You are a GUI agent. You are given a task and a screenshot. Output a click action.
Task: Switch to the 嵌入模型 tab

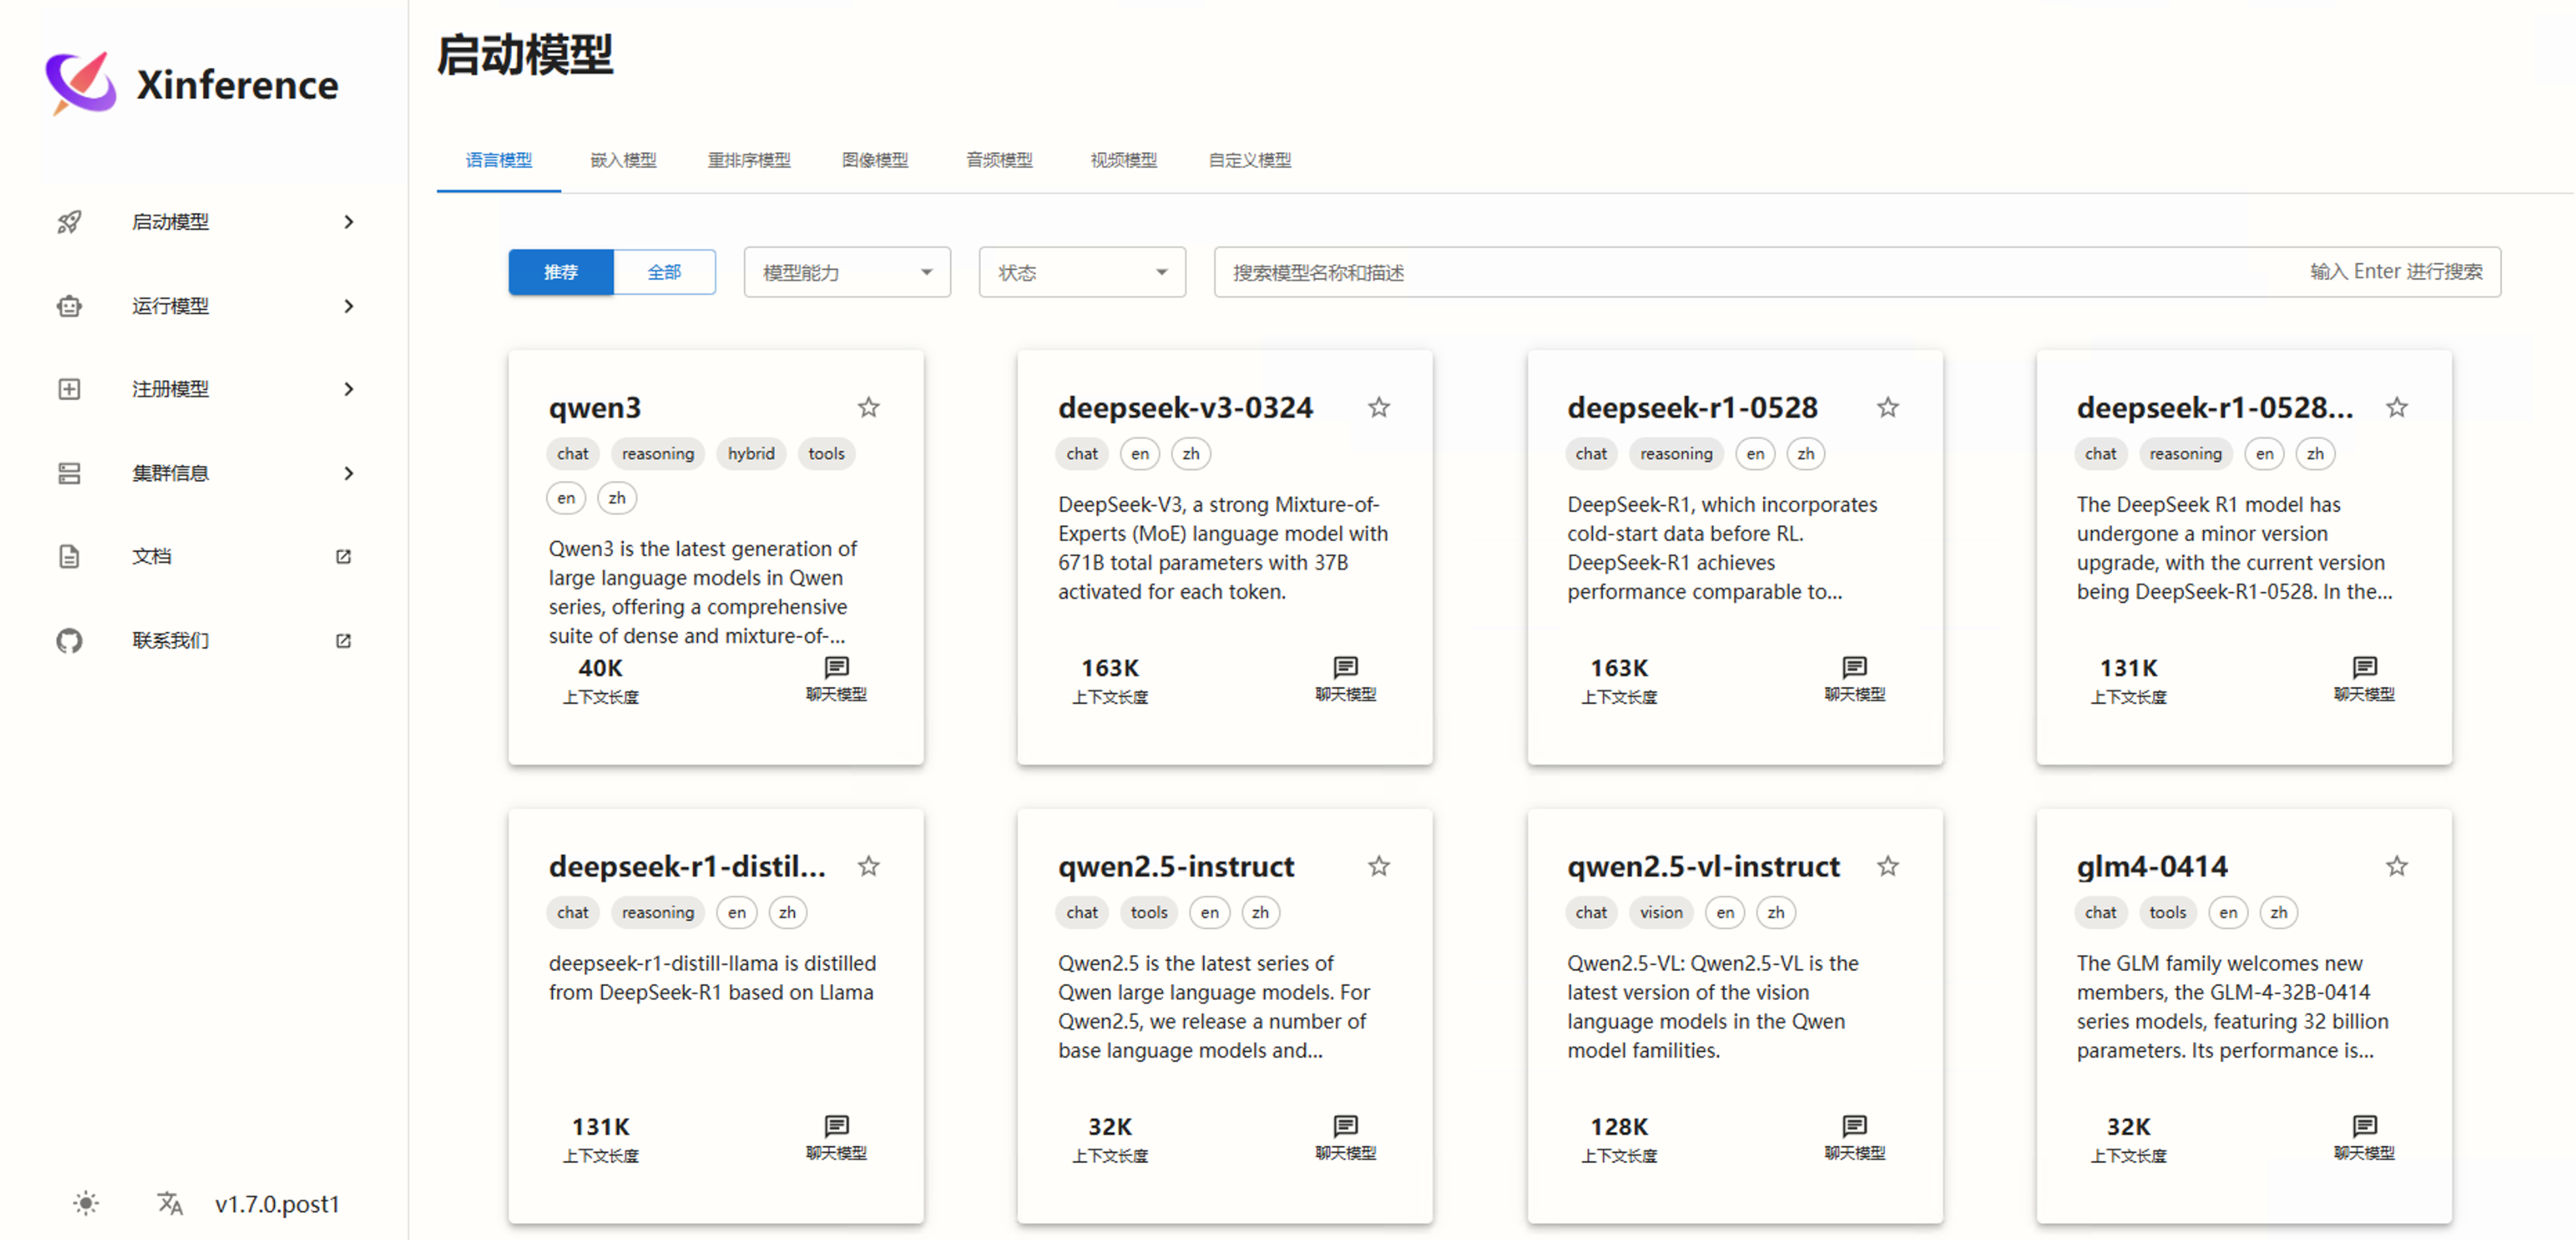tap(623, 160)
